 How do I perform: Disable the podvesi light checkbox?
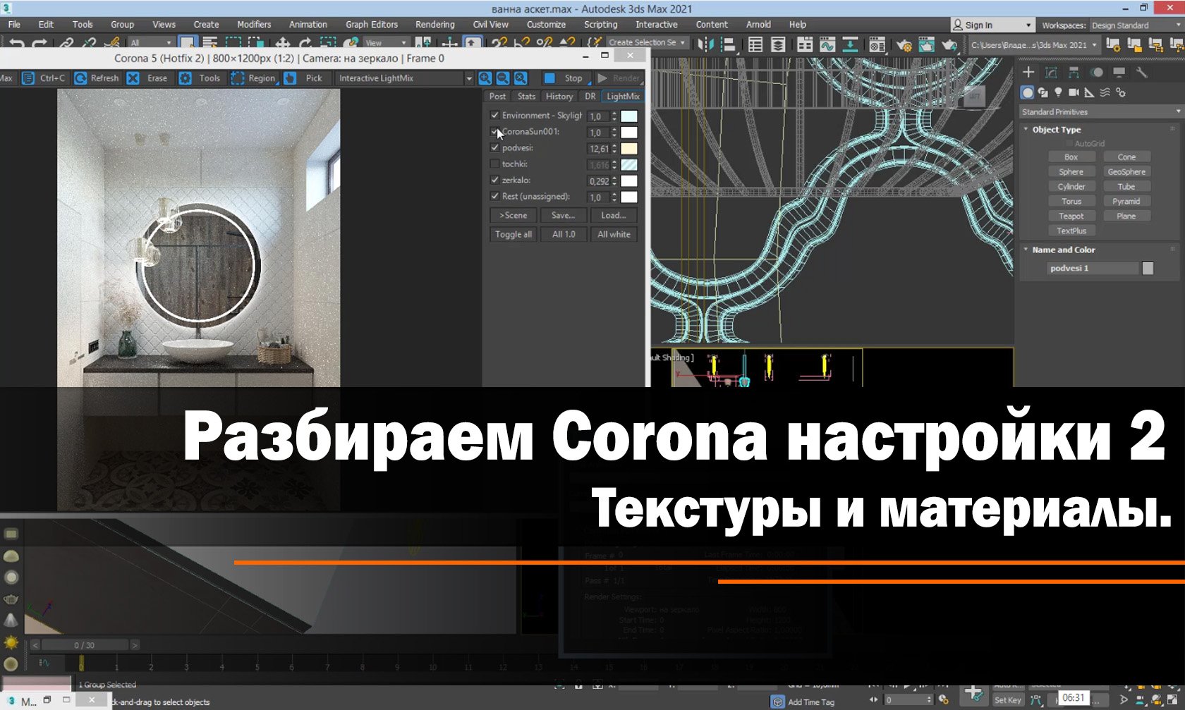pyautogui.click(x=494, y=147)
